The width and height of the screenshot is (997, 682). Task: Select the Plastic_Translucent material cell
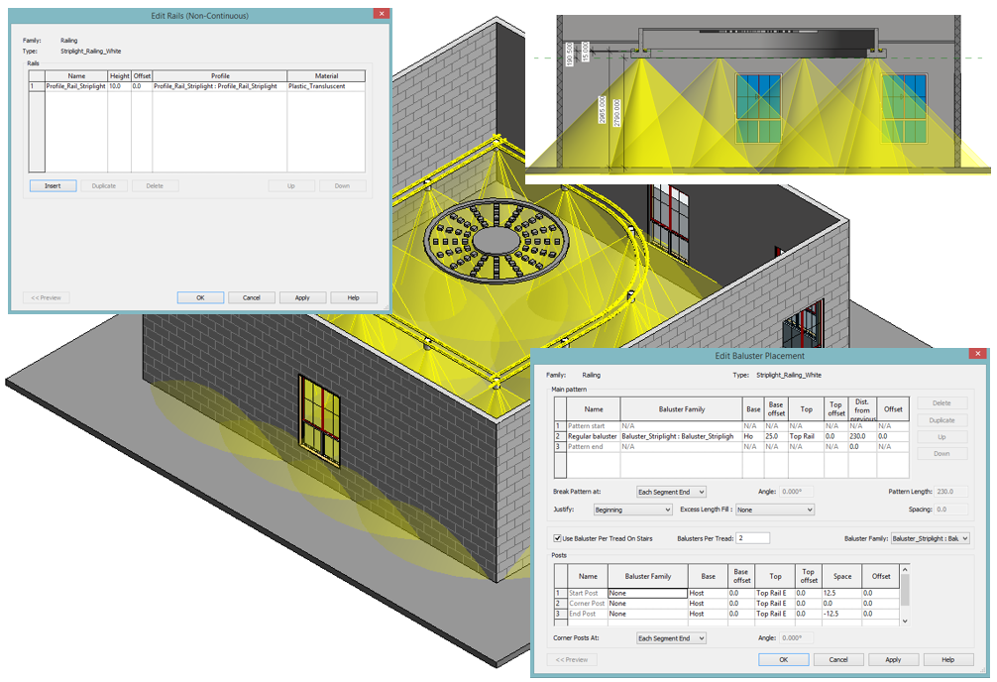coord(325,86)
